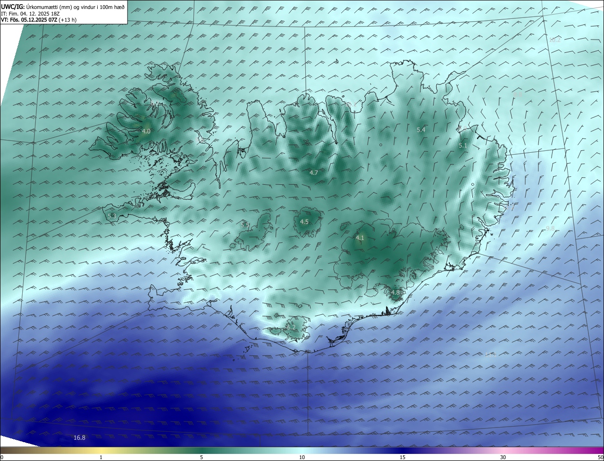
Task: Click the 4.5 value on the central glacier
Action: (304, 222)
